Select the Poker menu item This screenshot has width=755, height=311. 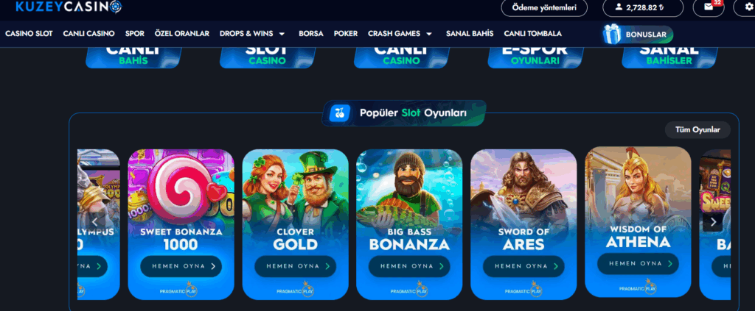(x=346, y=34)
